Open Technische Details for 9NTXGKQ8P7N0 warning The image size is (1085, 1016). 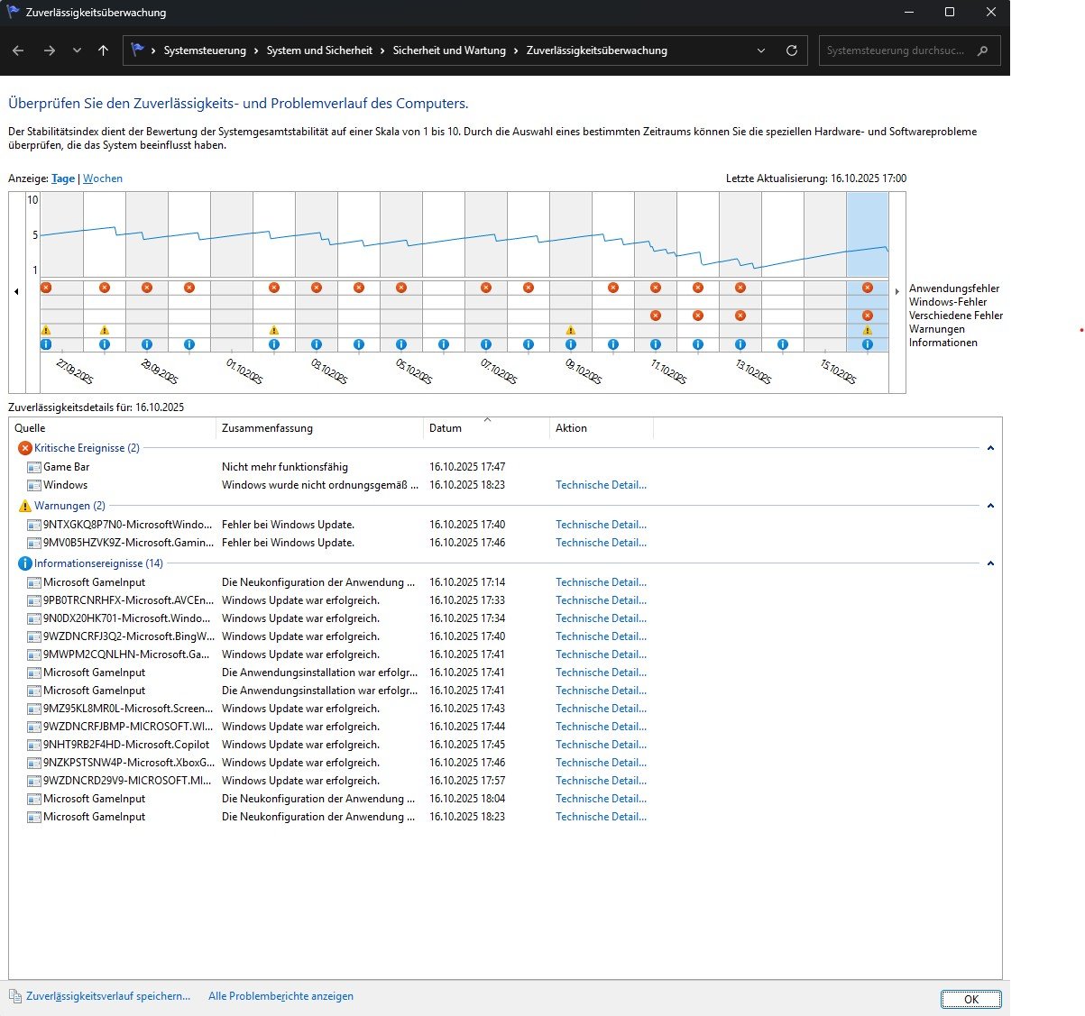coord(601,525)
